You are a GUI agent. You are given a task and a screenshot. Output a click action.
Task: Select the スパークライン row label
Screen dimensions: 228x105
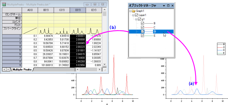tap(12, 31)
